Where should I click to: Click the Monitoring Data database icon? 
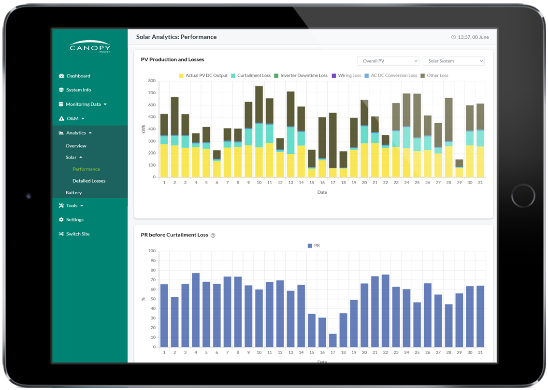(x=61, y=104)
